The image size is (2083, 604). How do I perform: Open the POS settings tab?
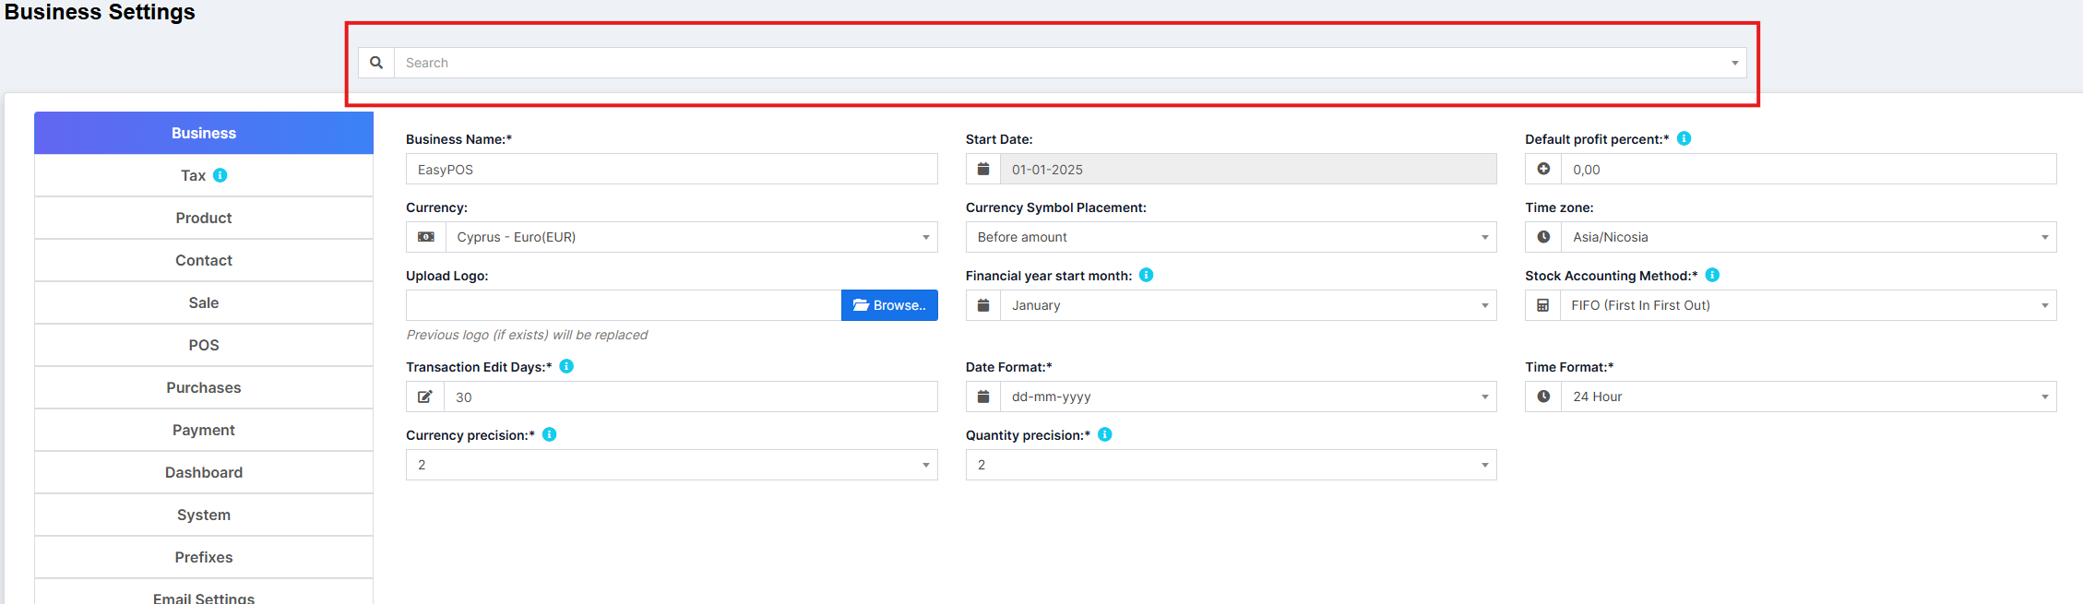click(204, 345)
